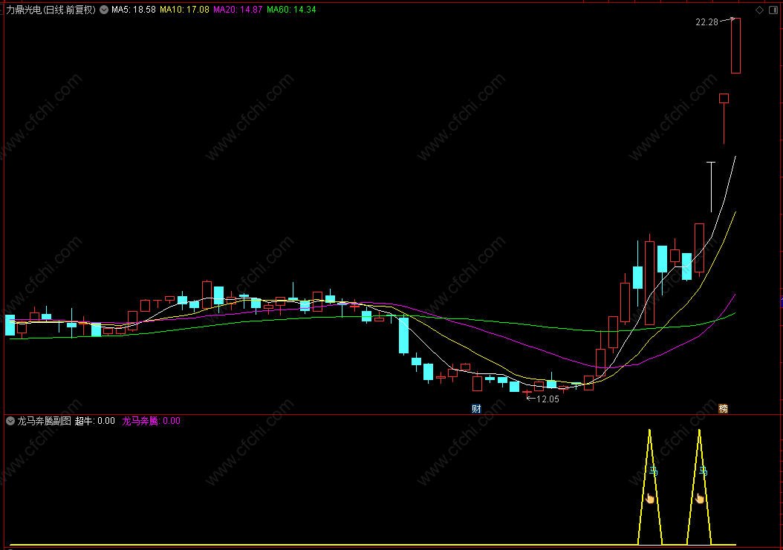The width and height of the screenshot is (783, 550).
Task: Click the 榜 marker at chart bottom
Action: point(723,409)
